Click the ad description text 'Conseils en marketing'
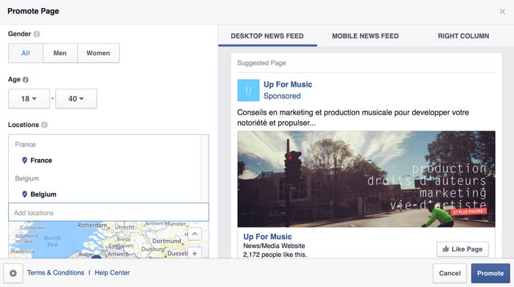 353,117
